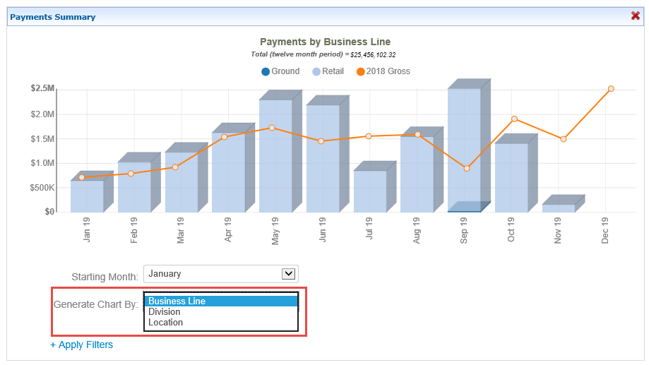Click the Oct 19 orange line marker
The image size is (649, 365).
click(514, 119)
